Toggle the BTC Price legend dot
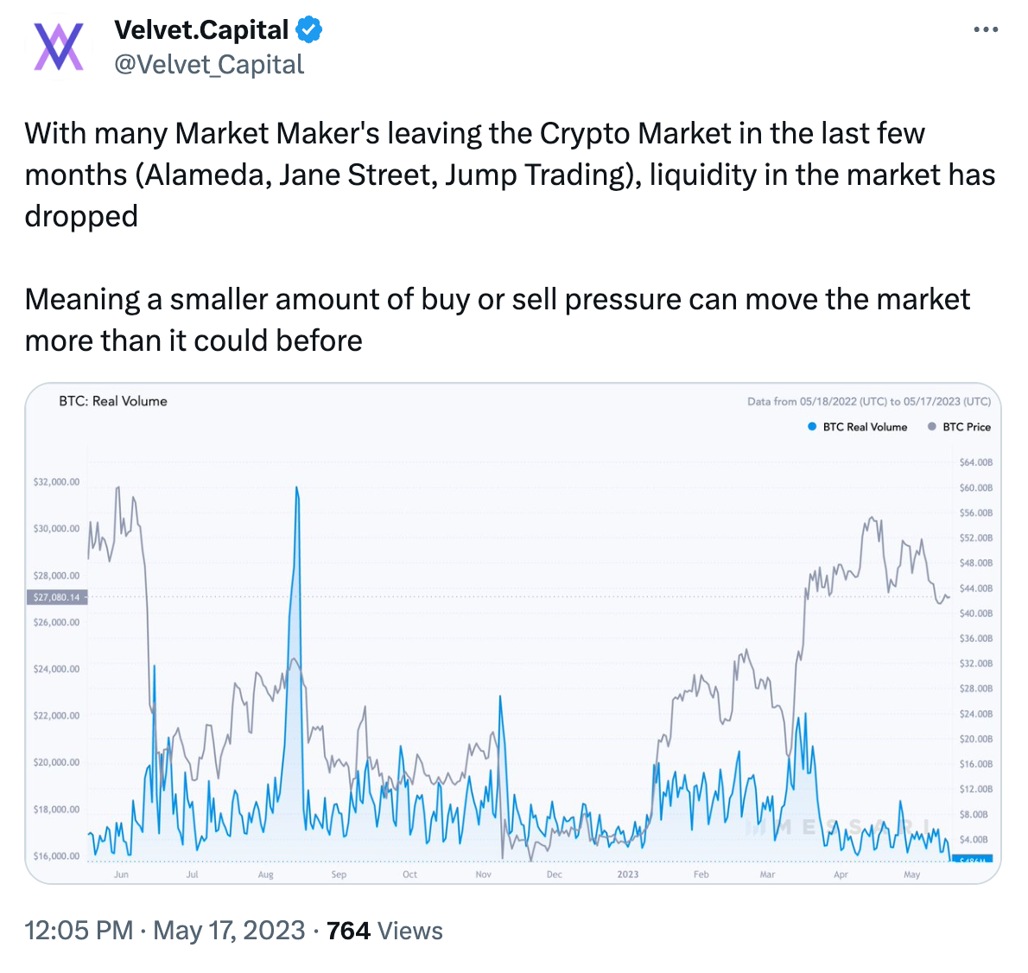The width and height of the screenshot is (1028, 973). tap(931, 427)
